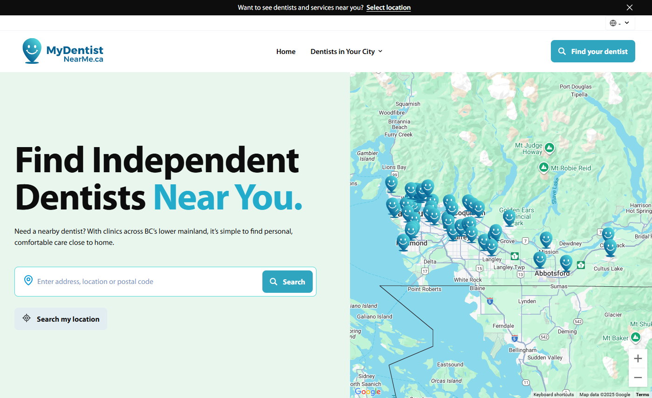Screen dimensions: 652x398
Task: Click the address search input field
Action: (147, 282)
